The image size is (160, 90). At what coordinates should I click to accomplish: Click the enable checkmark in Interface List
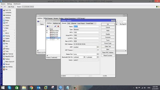click(55, 26)
